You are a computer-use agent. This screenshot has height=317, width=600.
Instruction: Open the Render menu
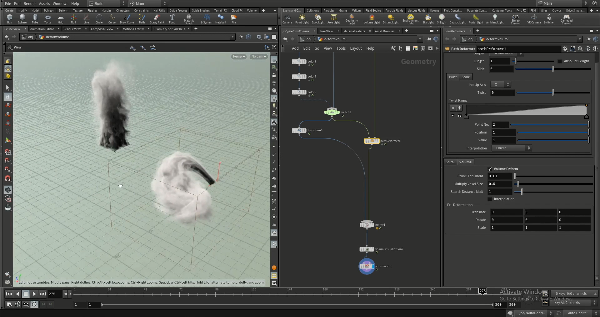point(30,3)
